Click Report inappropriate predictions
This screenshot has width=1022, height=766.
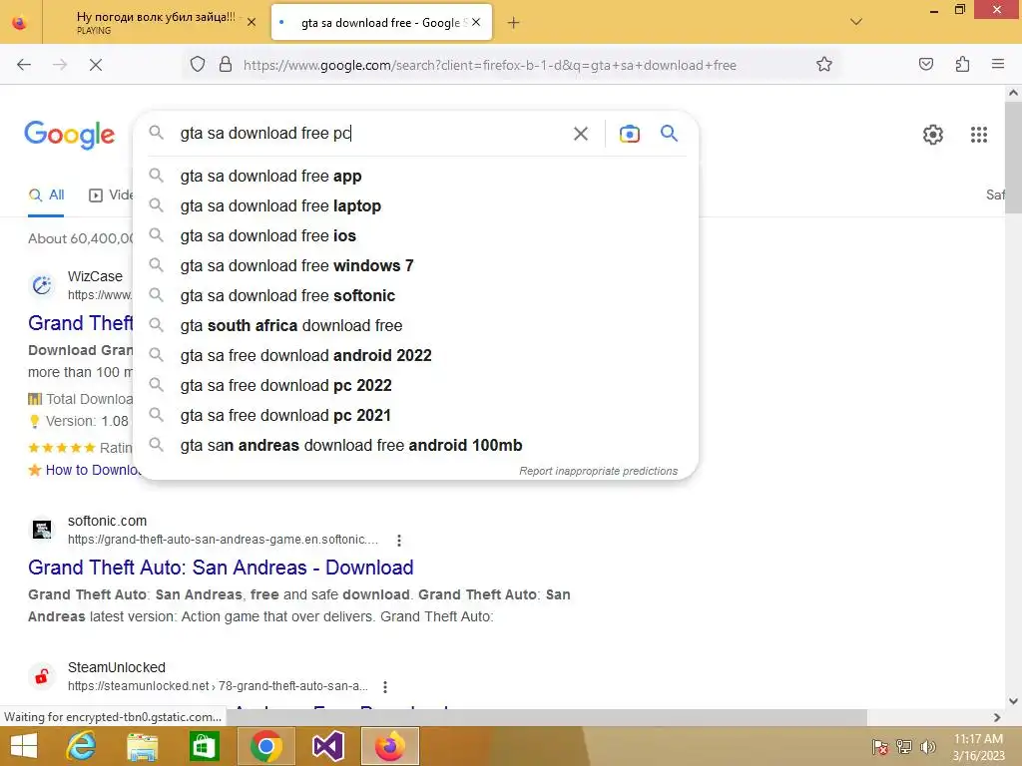pos(599,471)
